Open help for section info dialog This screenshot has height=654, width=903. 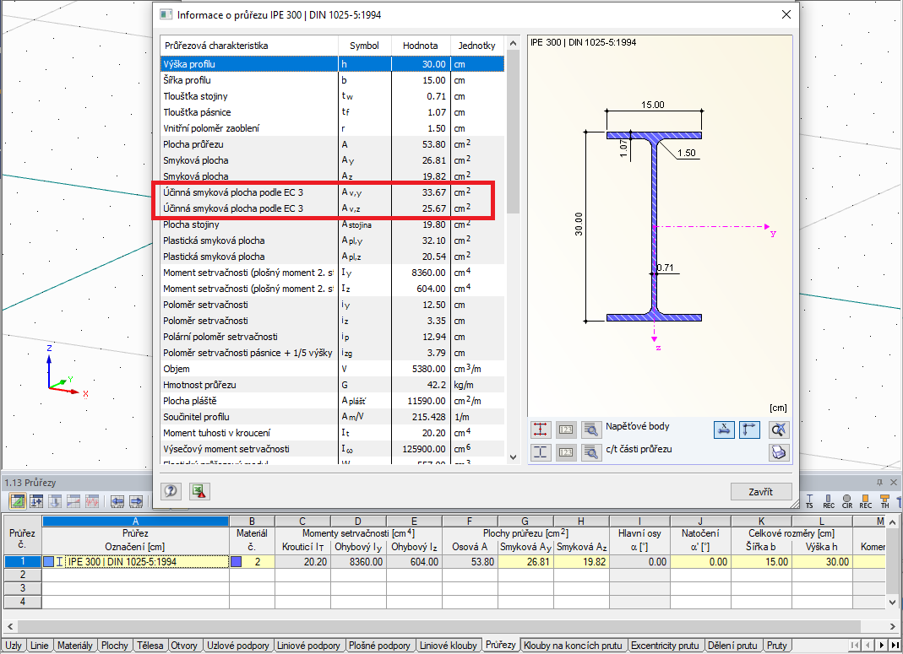click(171, 491)
